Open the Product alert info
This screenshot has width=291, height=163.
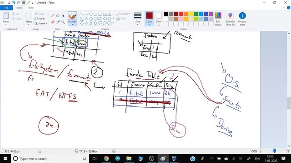[x=242, y=19]
